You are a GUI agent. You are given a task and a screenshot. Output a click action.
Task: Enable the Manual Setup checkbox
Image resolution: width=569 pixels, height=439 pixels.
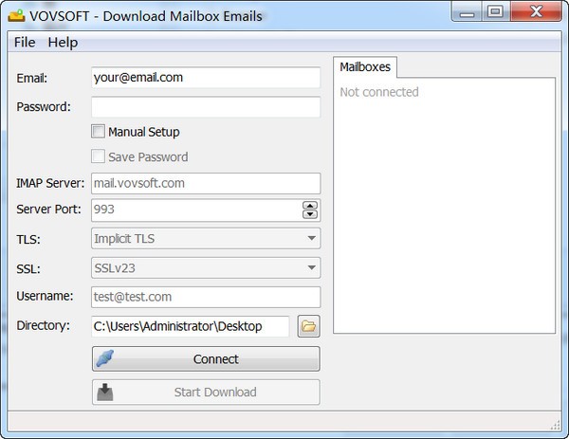tap(98, 132)
